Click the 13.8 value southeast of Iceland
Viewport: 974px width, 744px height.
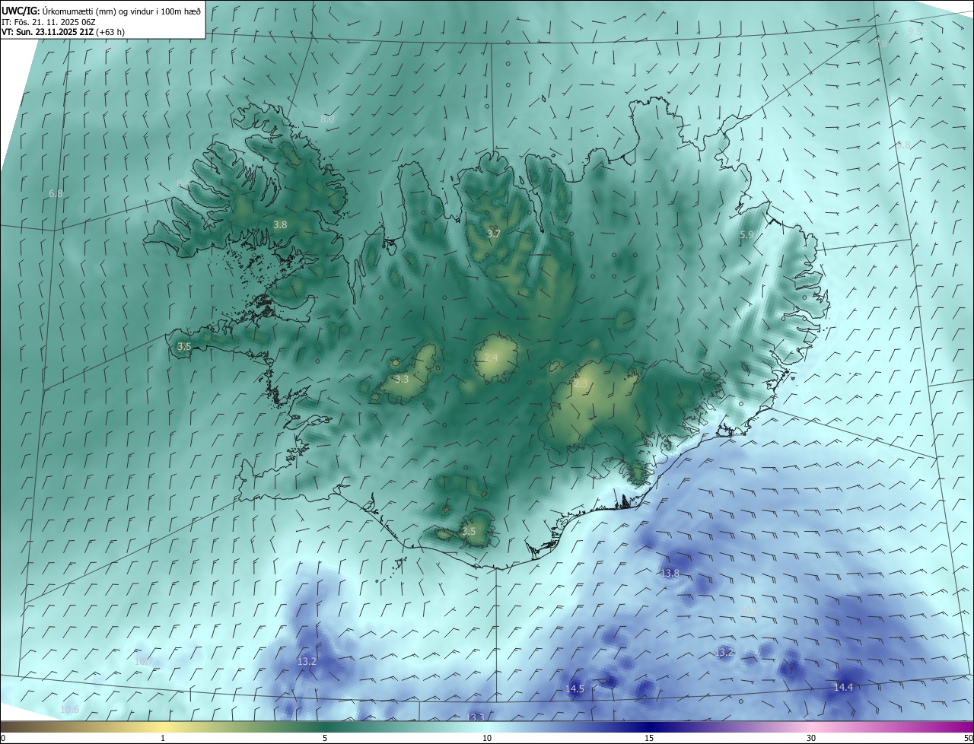pos(670,573)
